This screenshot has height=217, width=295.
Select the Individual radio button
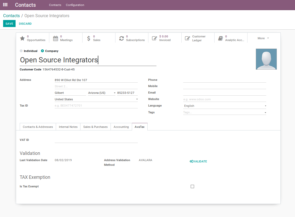(x=21, y=51)
